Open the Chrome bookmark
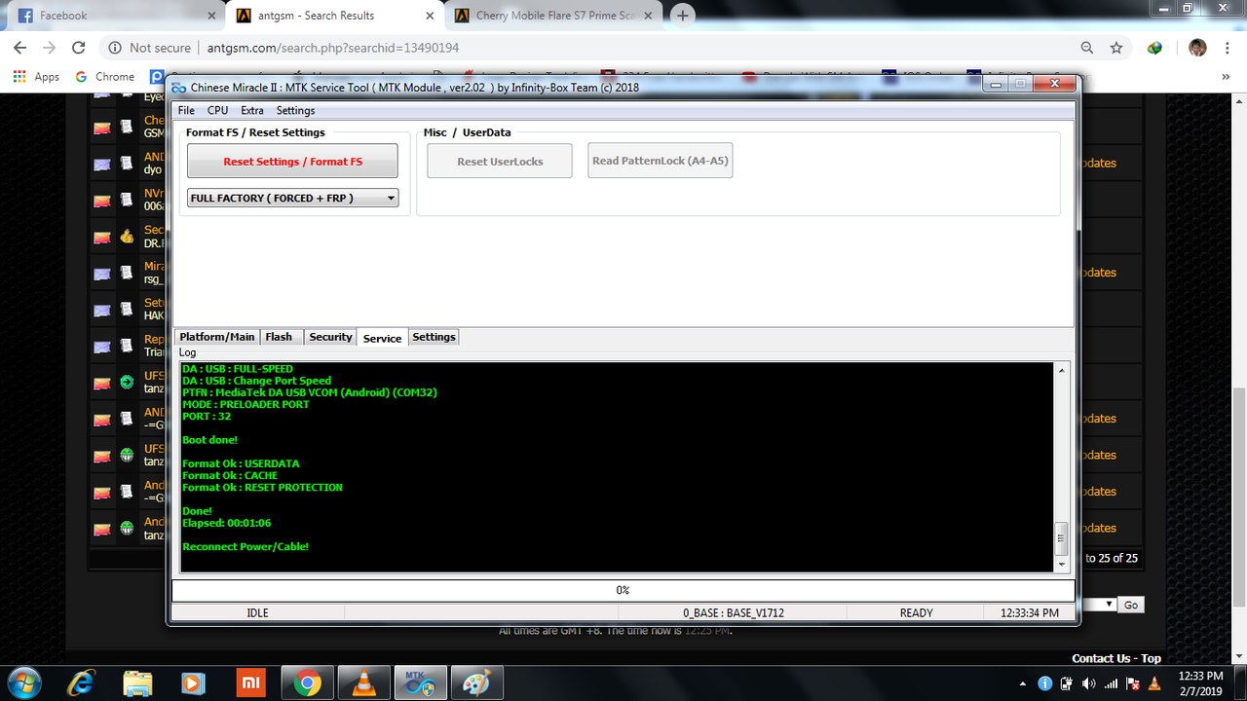This screenshot has height=701, width=1247. (105, 77)
